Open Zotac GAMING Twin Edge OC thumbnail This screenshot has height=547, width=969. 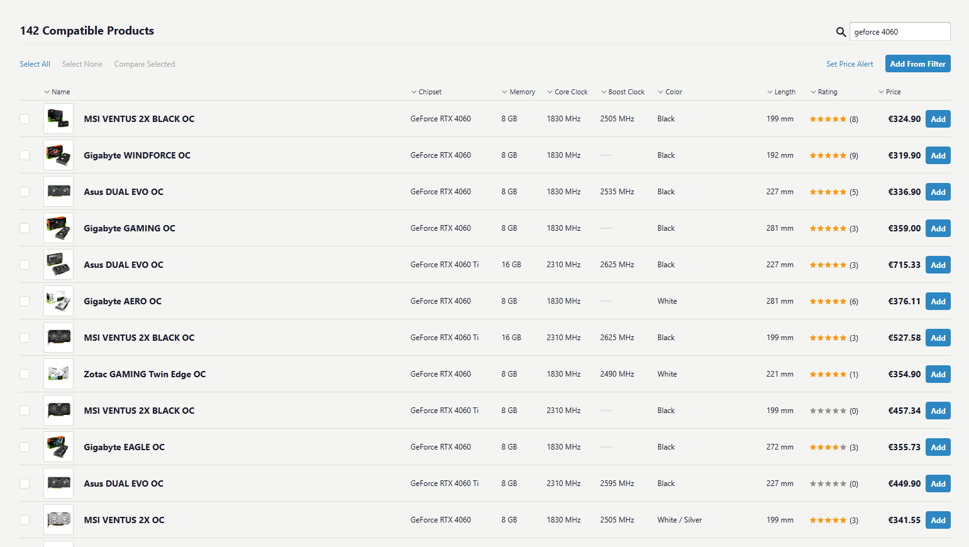tap(58, 374)
